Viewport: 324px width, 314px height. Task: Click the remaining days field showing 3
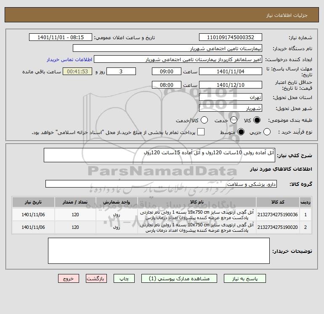(x=121, y=71)
